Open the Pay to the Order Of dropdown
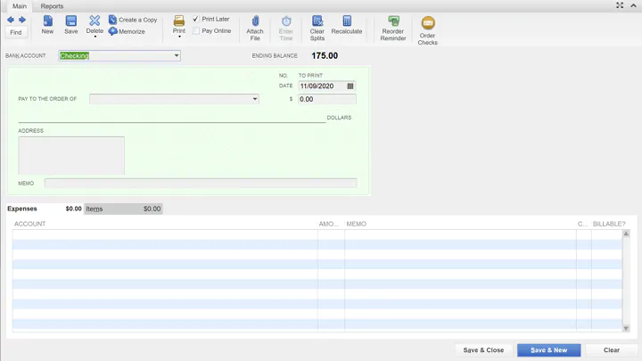The image size is (642, 361). pyautogui.click(x=255, y=99)
